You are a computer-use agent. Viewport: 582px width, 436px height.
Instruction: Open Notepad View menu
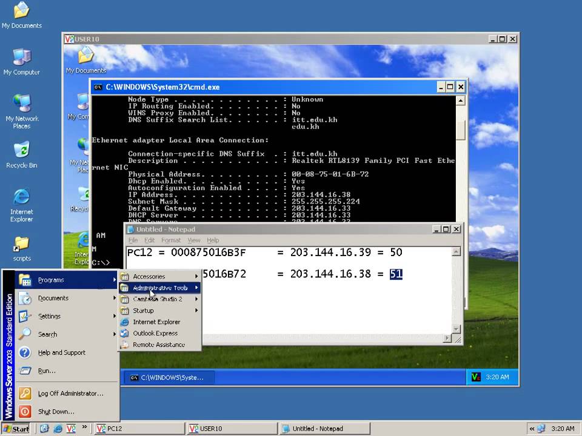coord(194,240)
